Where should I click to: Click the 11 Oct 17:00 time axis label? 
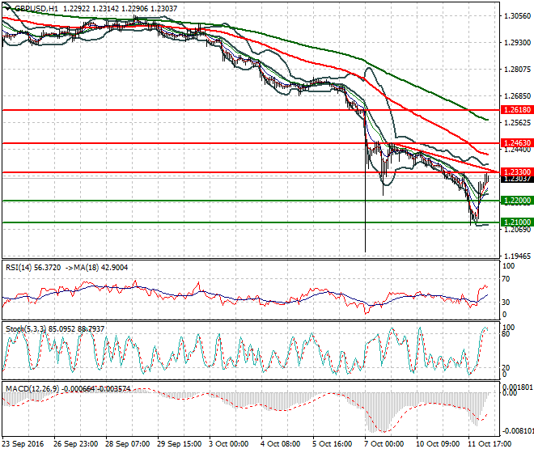[x=490, y=444]
